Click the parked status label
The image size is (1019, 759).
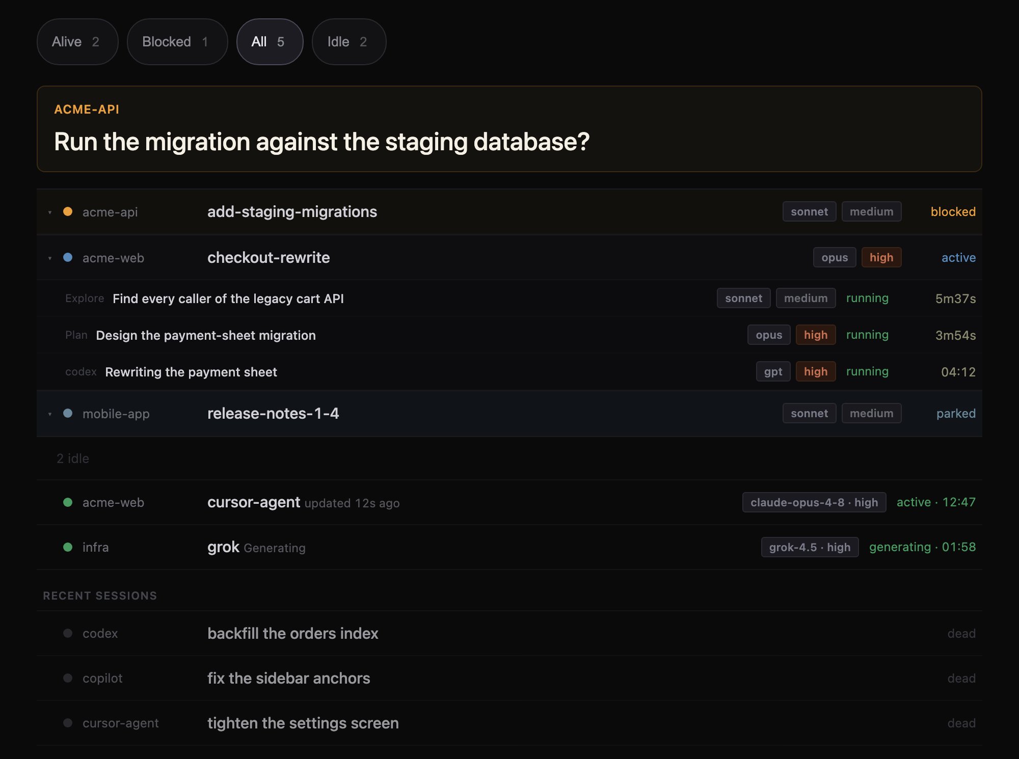(x=956, y=413)
